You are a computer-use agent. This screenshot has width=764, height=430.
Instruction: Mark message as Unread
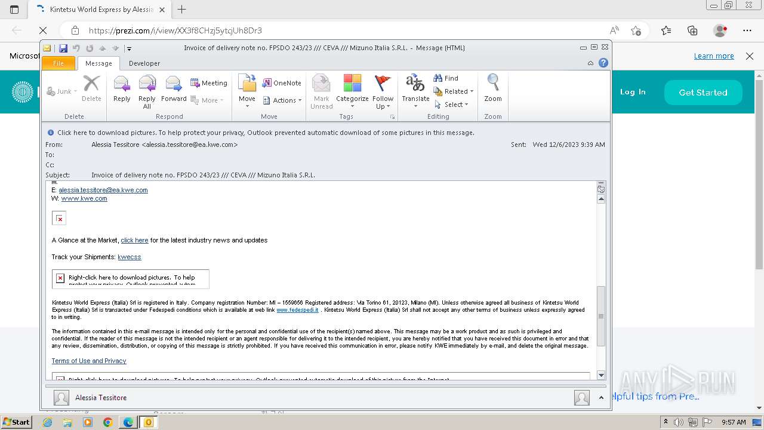click(321, 92)
